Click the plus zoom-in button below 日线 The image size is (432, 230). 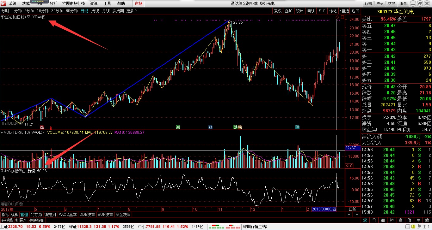click(x=349, y=215)
